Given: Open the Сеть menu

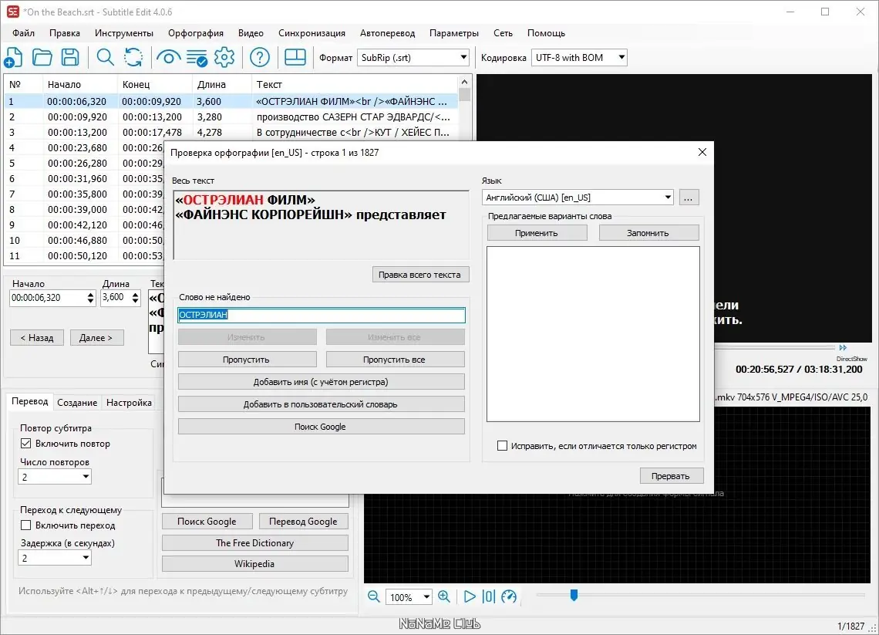Looking at the screenshot, I should click(503, 33).
